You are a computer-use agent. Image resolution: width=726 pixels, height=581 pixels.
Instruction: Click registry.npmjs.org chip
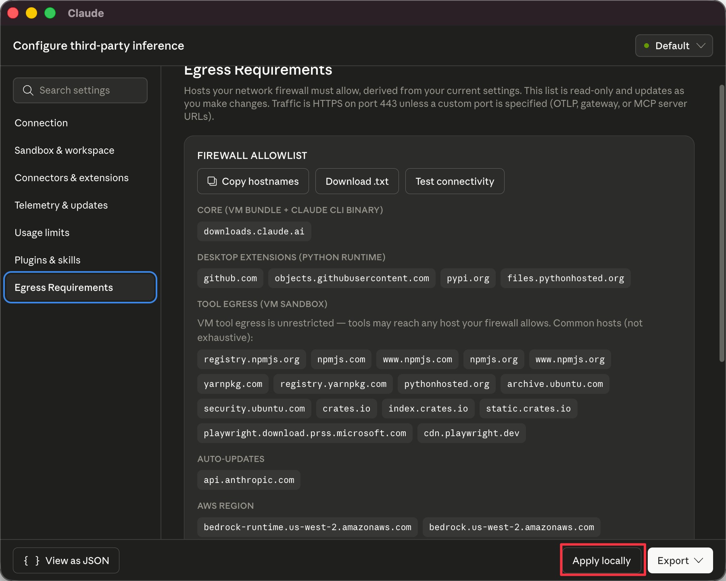252,359
